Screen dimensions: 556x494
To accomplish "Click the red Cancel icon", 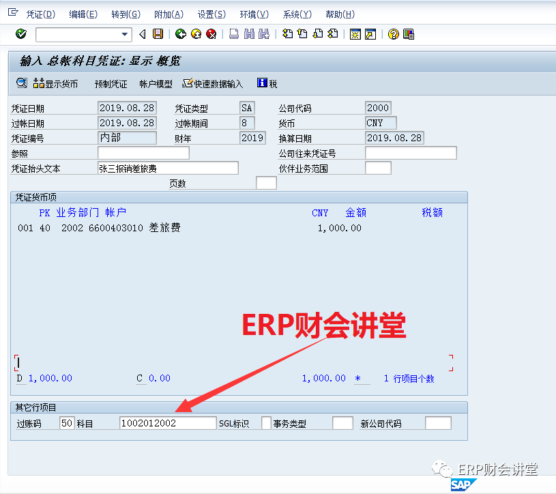I will 211,34.
